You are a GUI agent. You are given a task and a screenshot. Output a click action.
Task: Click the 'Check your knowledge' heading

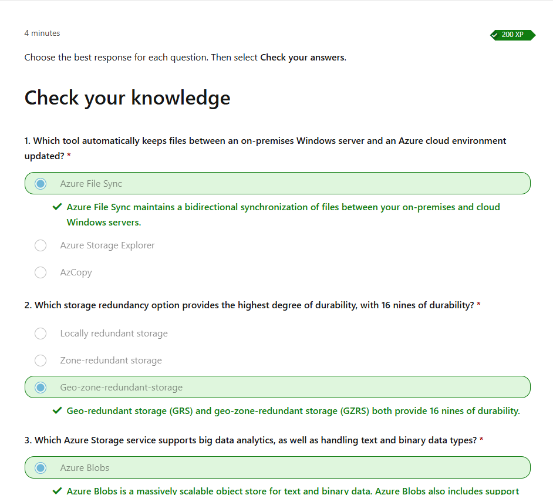pyautogui.click(x=127, y=97)
